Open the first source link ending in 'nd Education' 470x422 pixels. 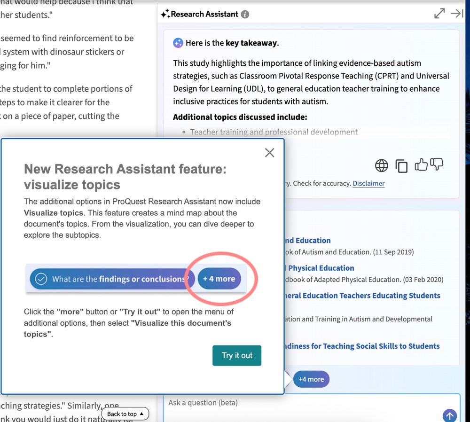pos(307,240)
